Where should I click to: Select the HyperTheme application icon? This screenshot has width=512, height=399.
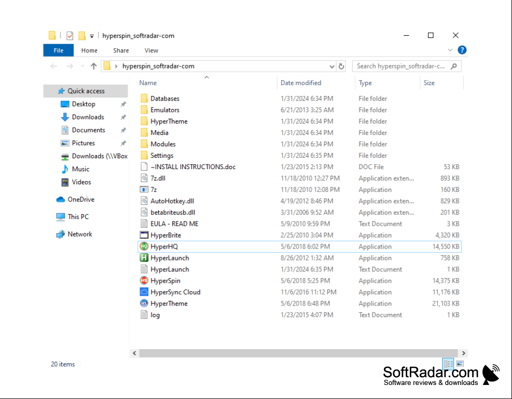[x=144, y=304]
